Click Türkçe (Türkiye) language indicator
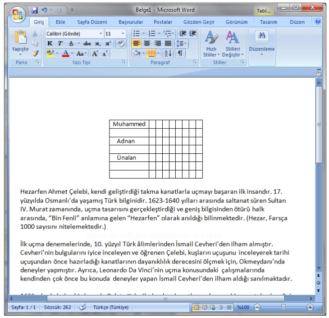This screenshot has width=329, height=318. [x=111, y=307]
